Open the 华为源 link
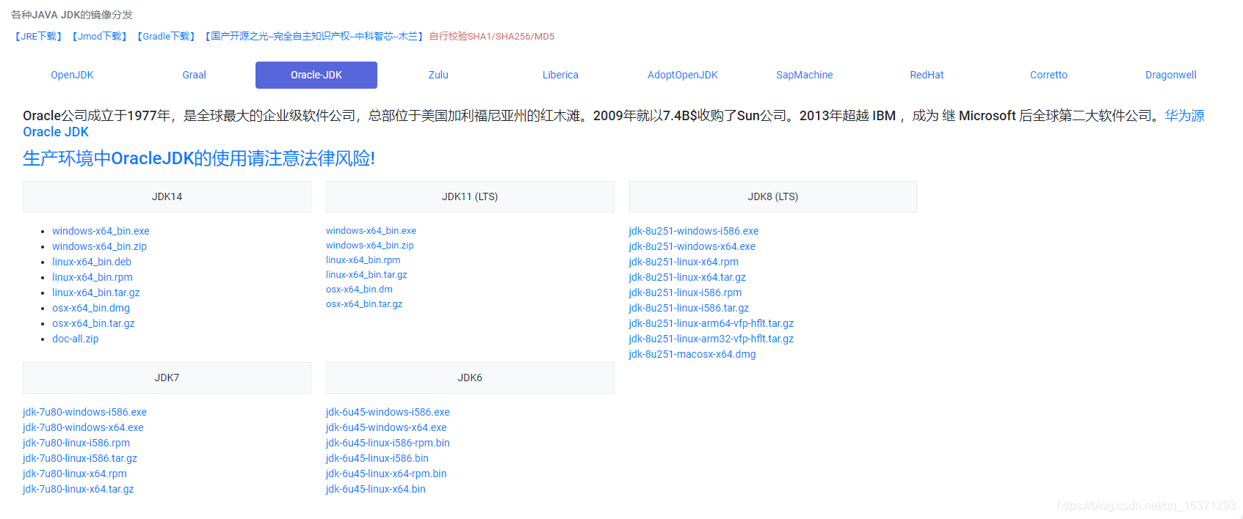This screenshot has width=1243, height=519. (x=1184, y=116)
